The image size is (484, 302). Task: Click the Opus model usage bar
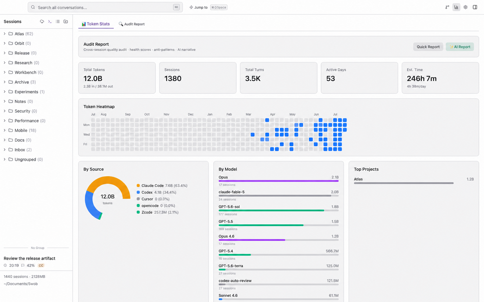279,181
